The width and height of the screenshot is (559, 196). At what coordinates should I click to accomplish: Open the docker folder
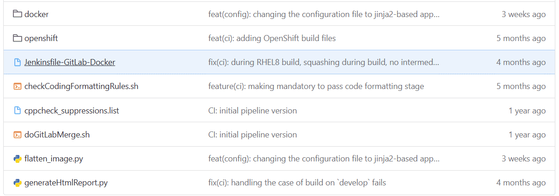click(36, 14)
